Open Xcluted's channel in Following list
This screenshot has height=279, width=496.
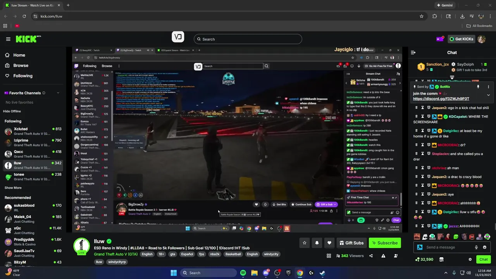pyautogui.click(x=33, y=131)
